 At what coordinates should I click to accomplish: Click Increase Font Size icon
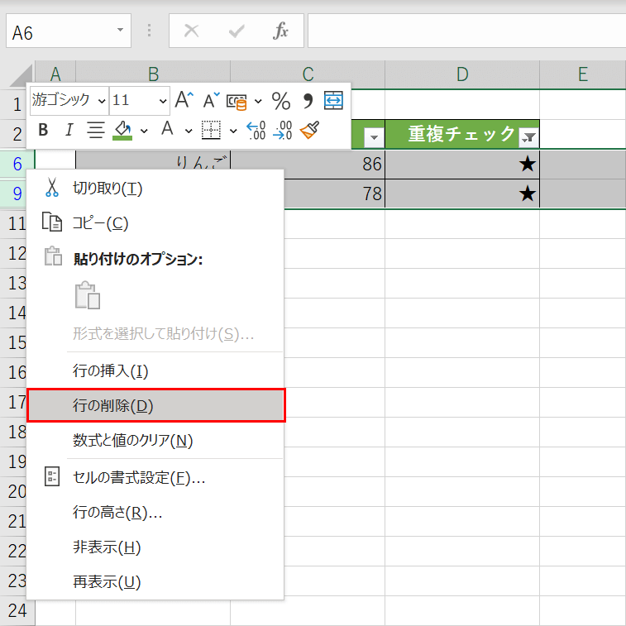[x=184, y=100]
